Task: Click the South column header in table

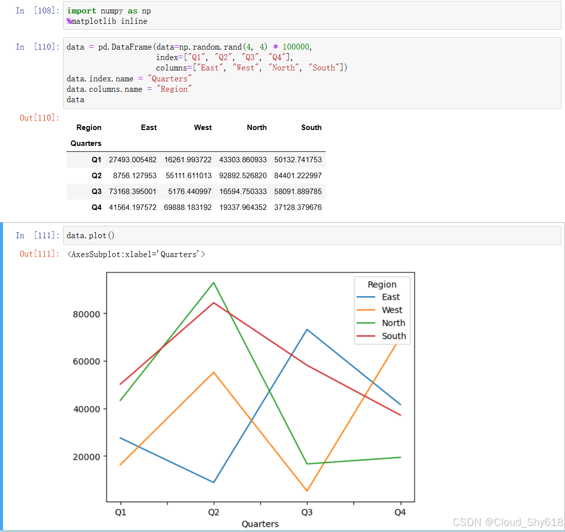Action: 311,128
